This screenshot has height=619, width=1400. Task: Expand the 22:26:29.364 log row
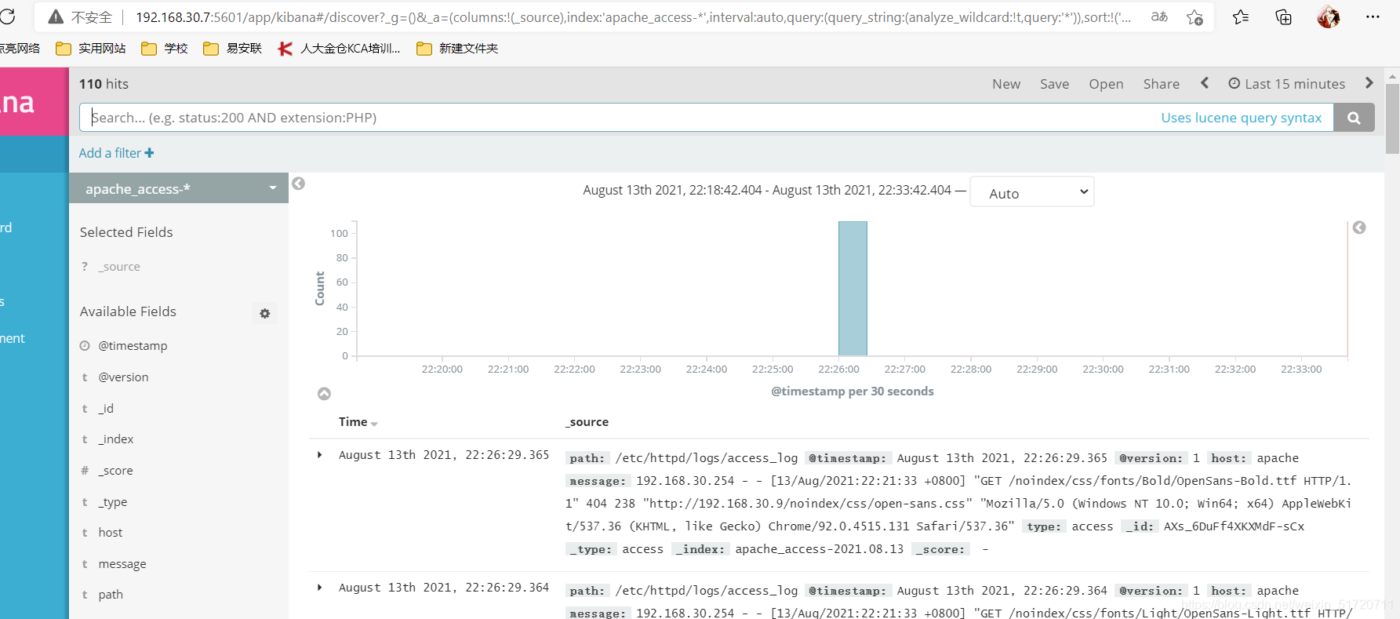pos(319,588)
